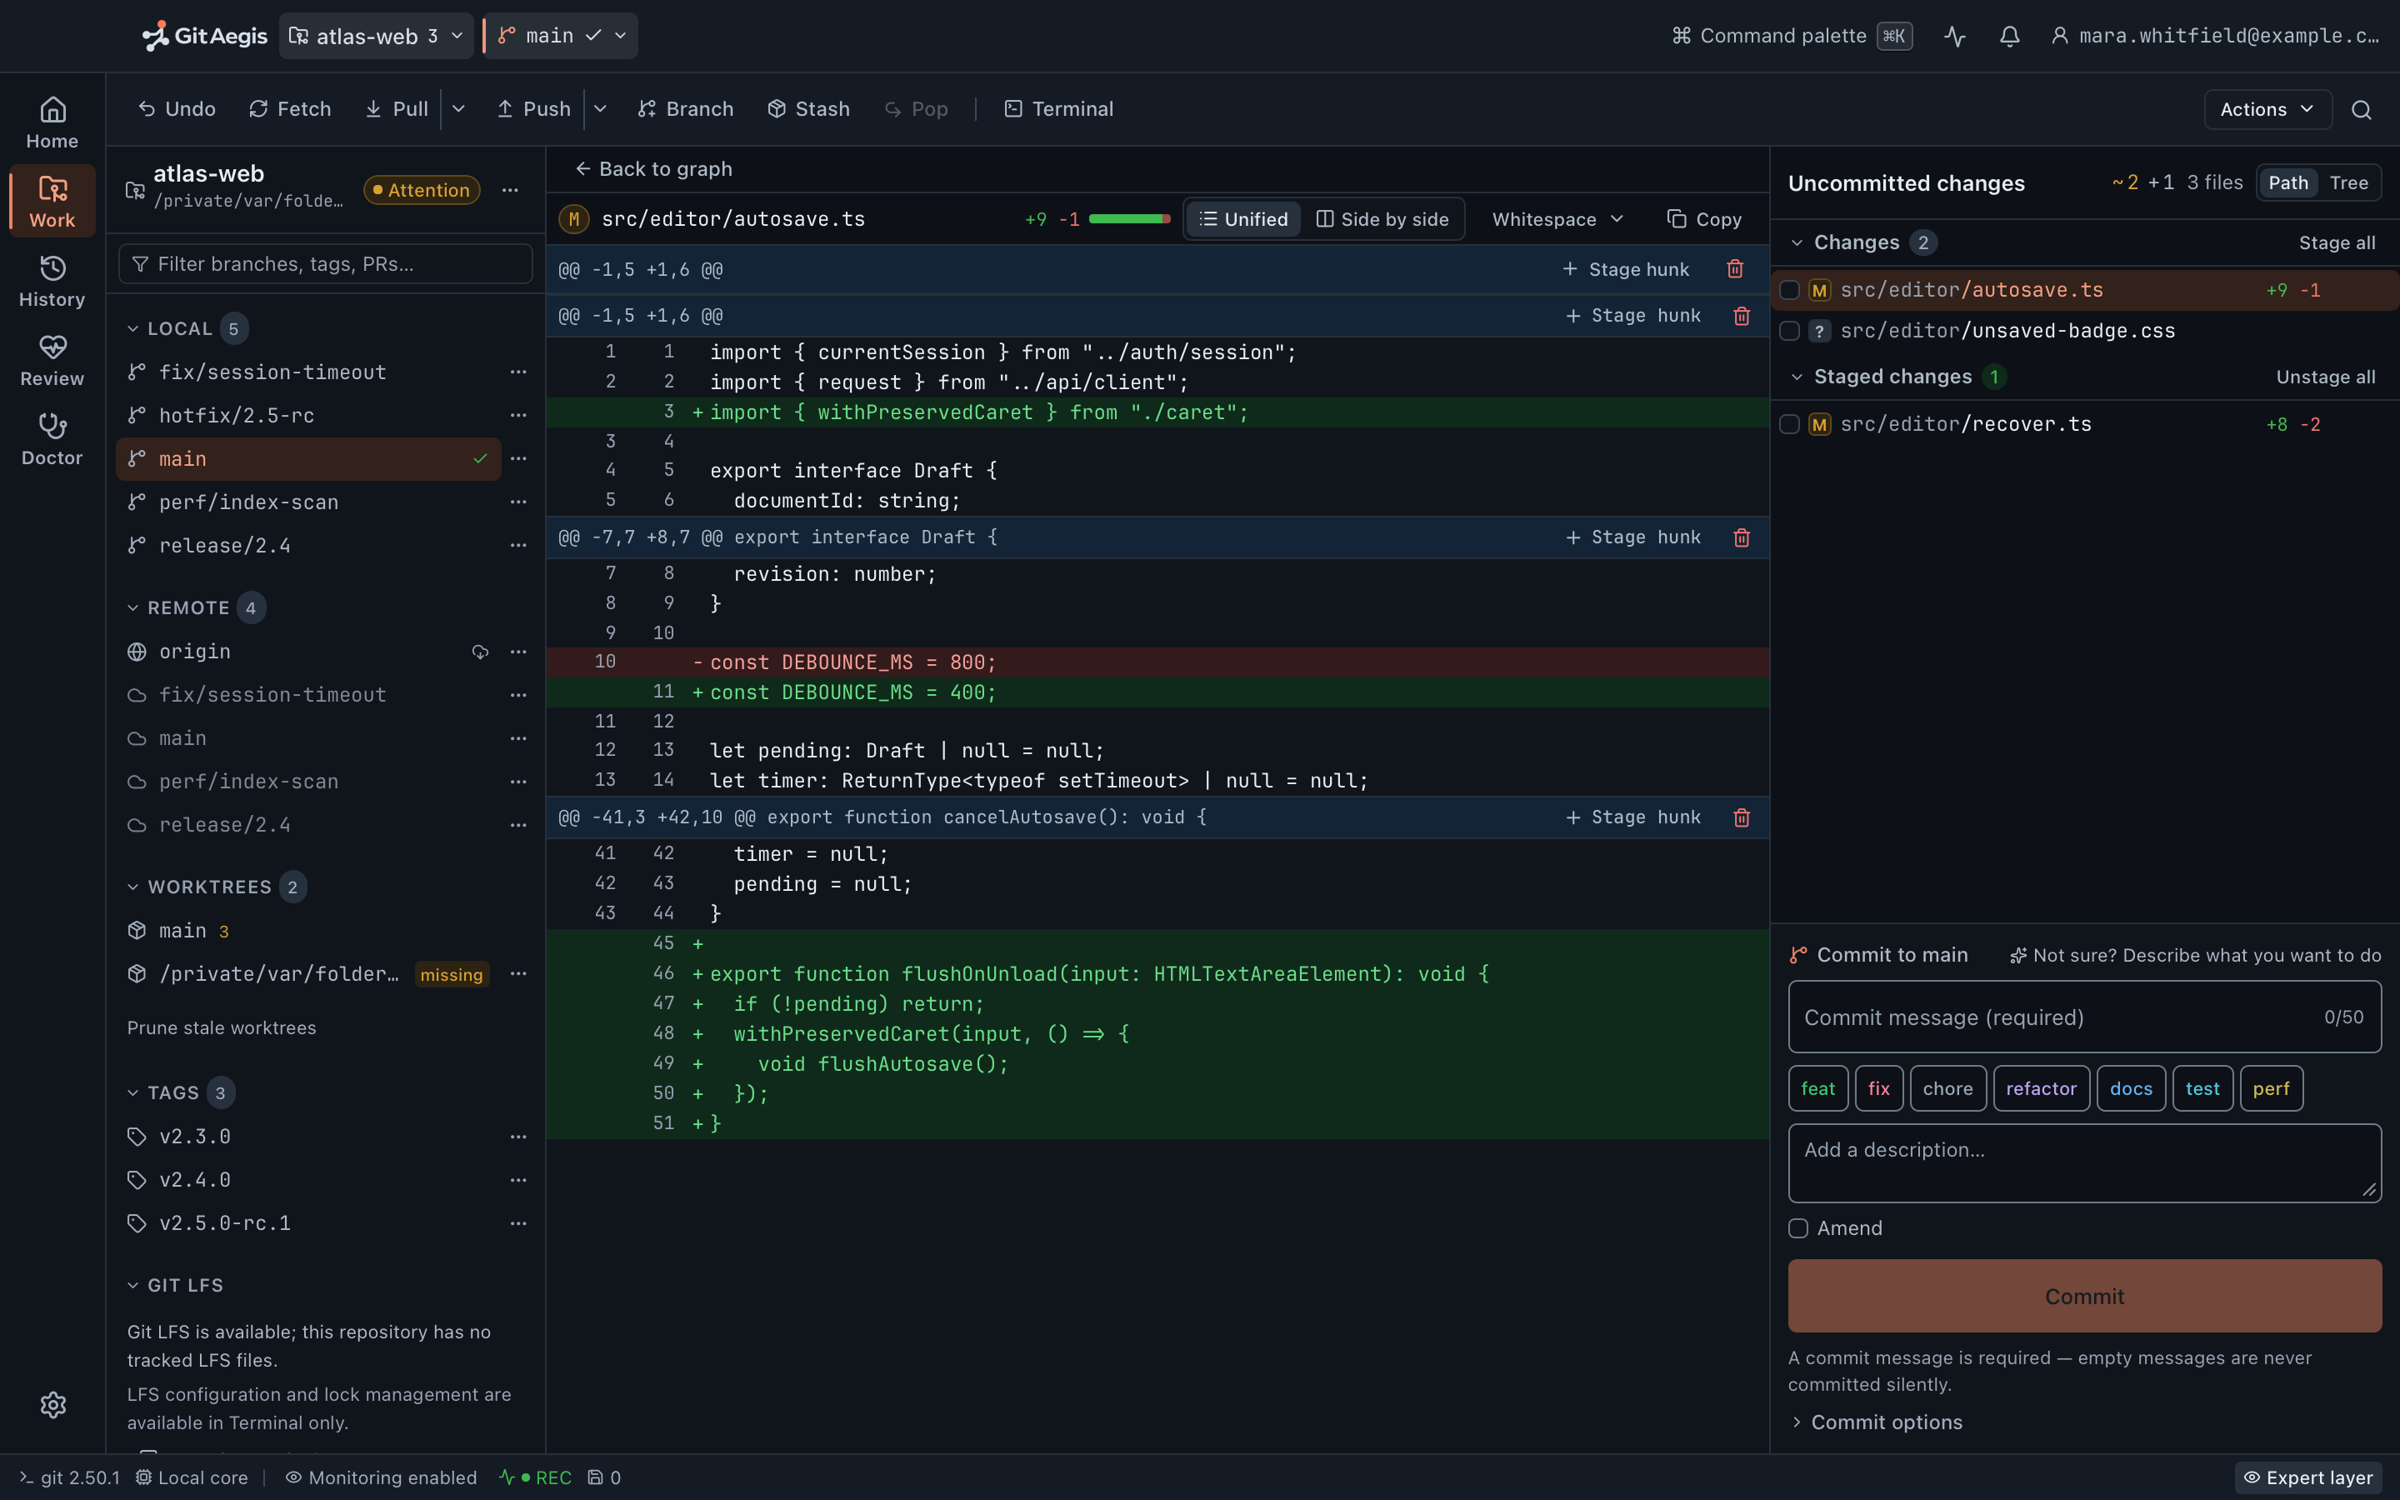
Task: Open the Command palette
Action: pyautogui.click(x=1791, y=36)
